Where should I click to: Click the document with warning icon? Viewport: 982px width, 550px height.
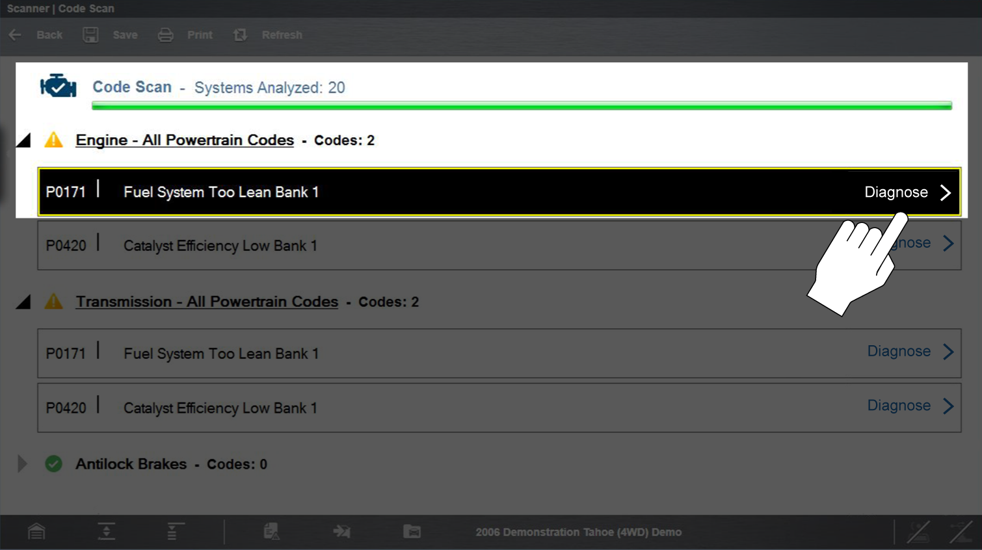[x=272, y=532]
